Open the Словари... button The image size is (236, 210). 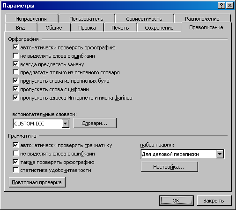pyautogui.click(x=95, y=123)
